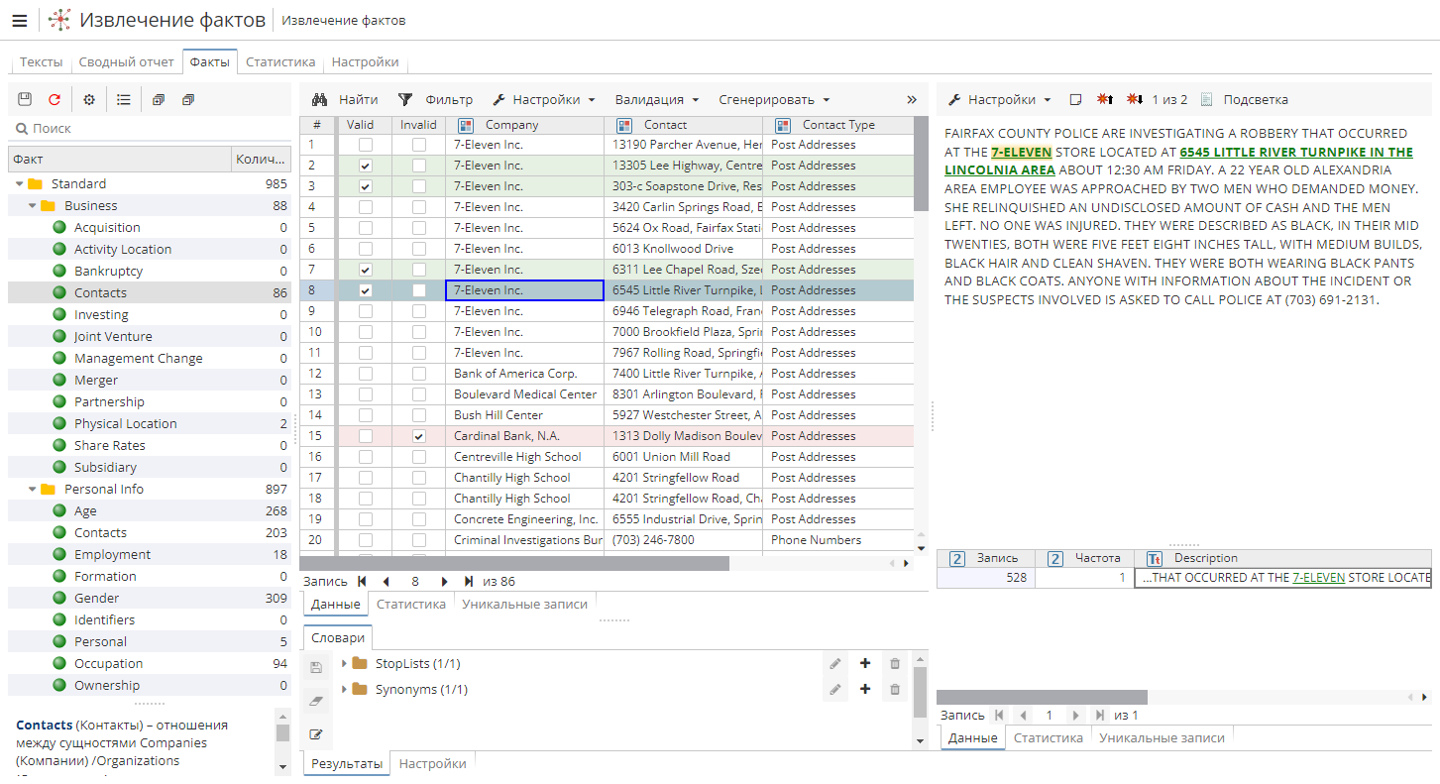Image resolution: width=1440 pixels, height=784 pixels.
Task: Expand the Synonyms dictionary folder
Action: coord(344,689)
